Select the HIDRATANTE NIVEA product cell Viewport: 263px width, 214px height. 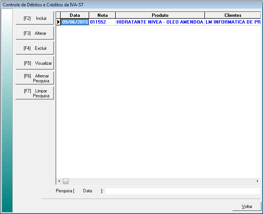pyautogui.click(x=160, y=22)
